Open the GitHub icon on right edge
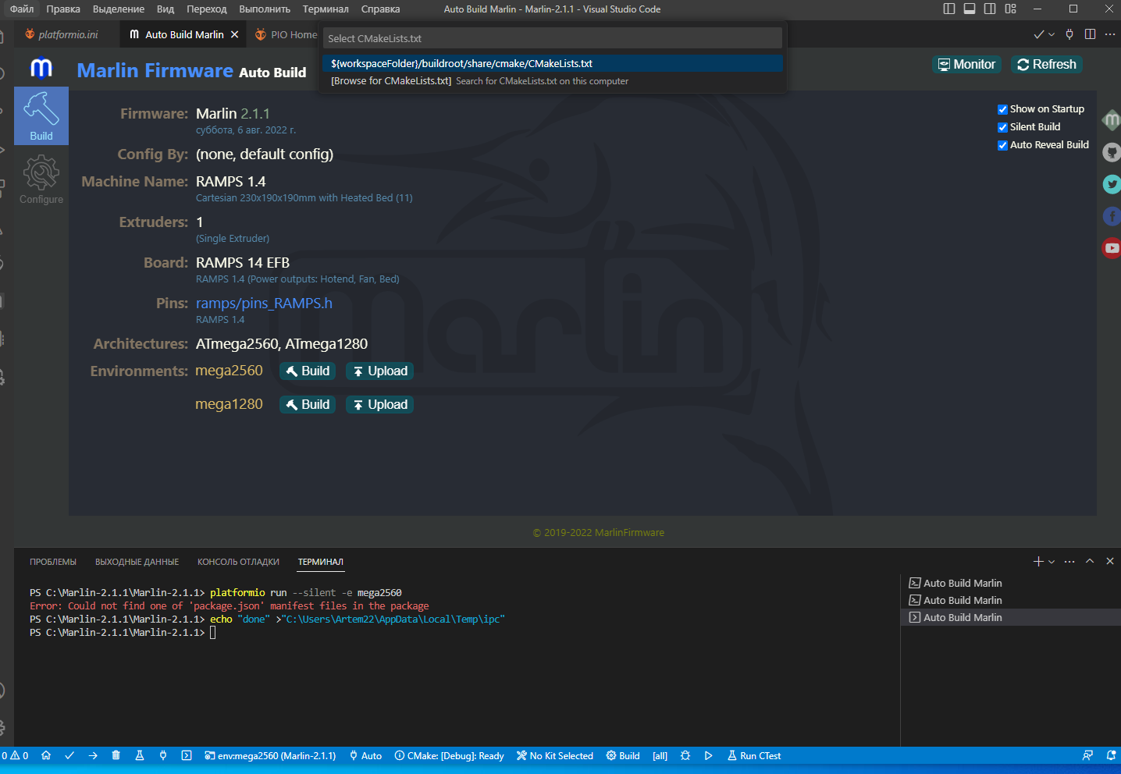Image resolution: width=1121 pixels, height=774 pixels. (x=1112, y=152)
